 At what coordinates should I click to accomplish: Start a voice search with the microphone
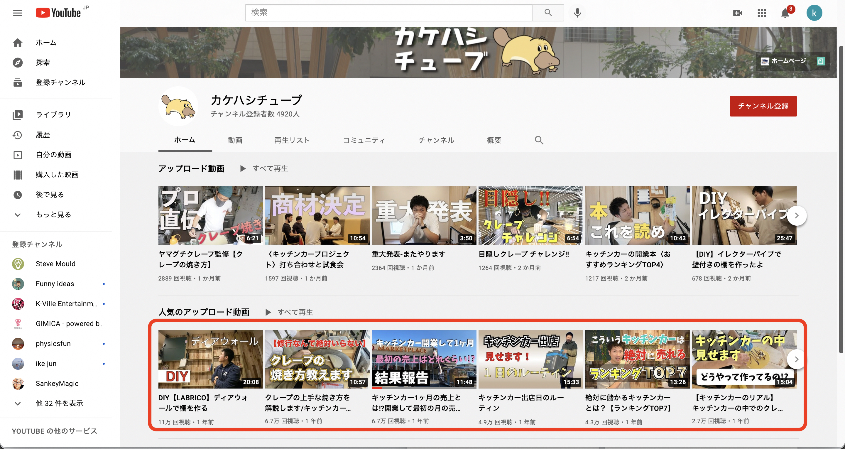(x=577, y=13)
